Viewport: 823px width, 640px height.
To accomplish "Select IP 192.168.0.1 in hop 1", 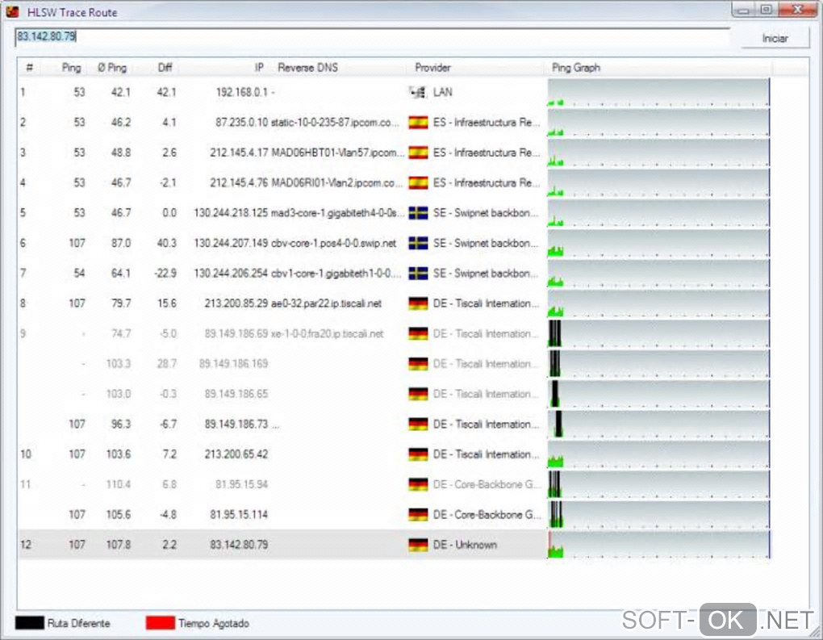I will (x=241, y=92).
